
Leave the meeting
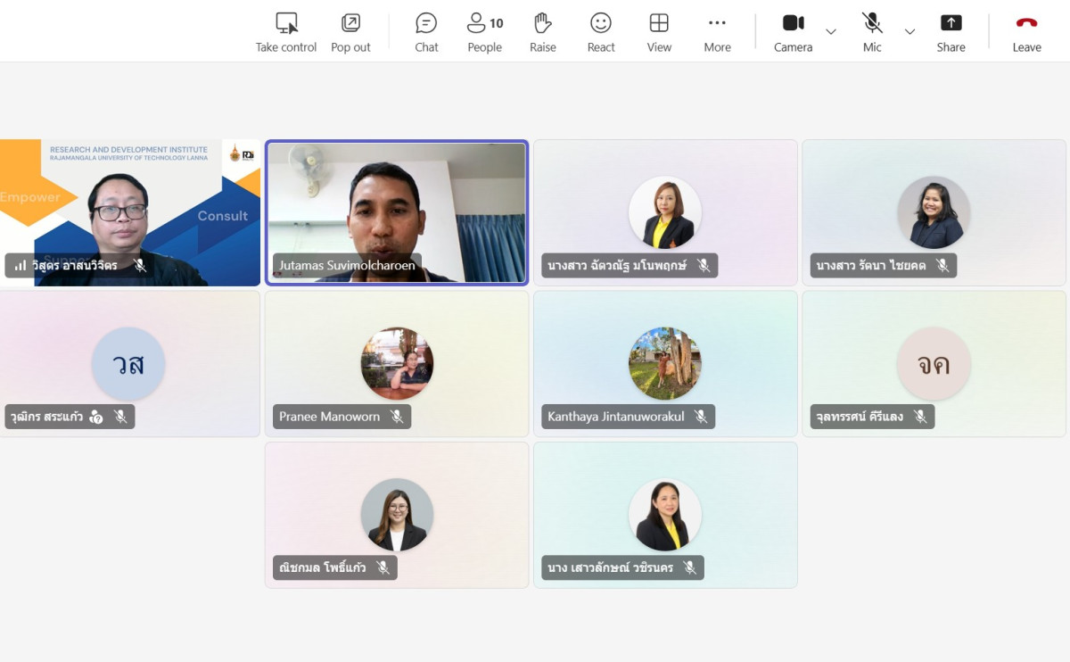pyautogui.click(x=1026, y=24)
